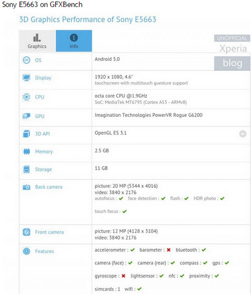Click the picture: 12 MP (4128 x 3104) text
This screenshot has width=251, height=294.
[x=126, y=231]
